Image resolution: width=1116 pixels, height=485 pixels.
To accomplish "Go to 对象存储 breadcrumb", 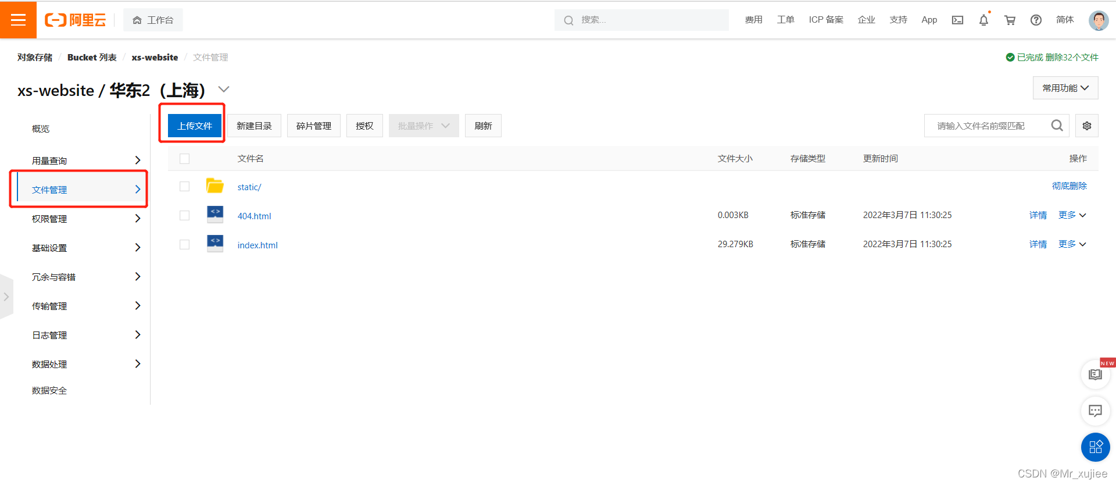I will [35, 57].
